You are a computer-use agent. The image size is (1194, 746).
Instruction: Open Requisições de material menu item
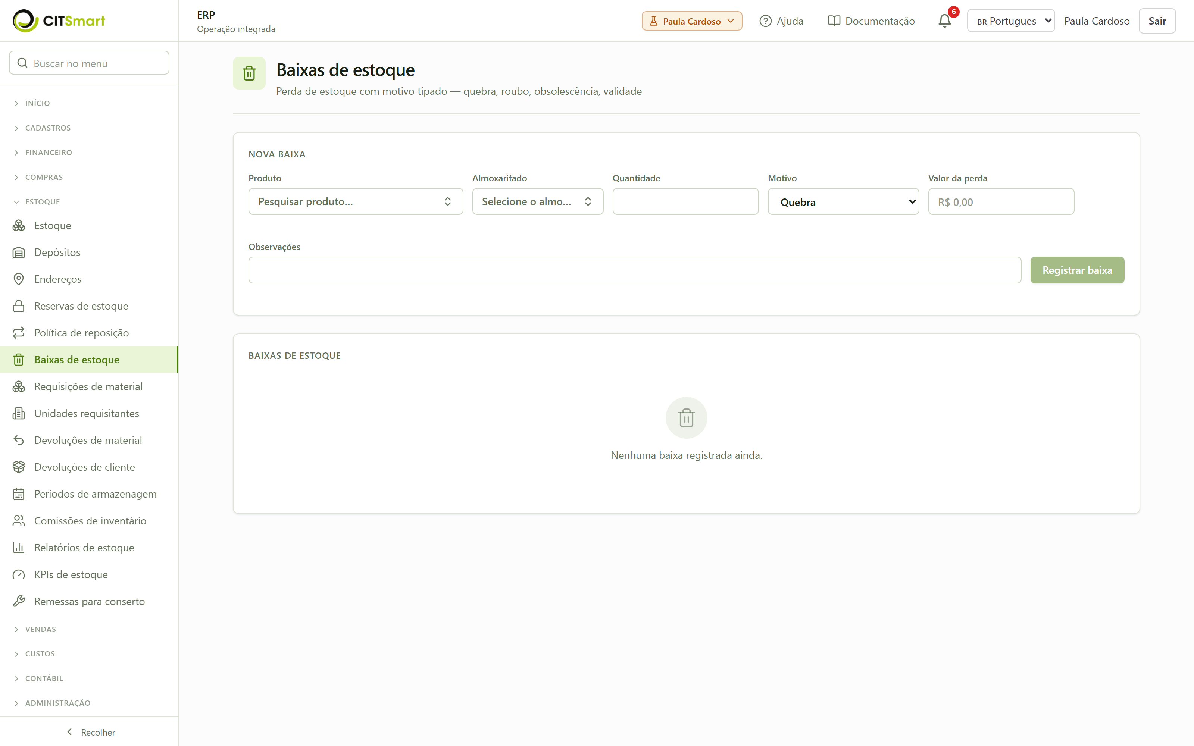pos(89,386)
